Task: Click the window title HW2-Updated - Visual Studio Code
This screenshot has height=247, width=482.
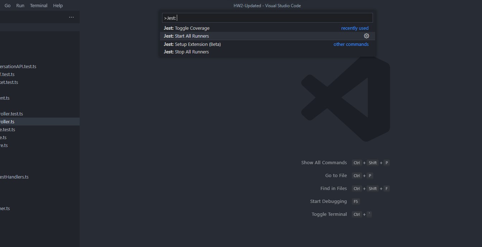Action: [267, 5]
